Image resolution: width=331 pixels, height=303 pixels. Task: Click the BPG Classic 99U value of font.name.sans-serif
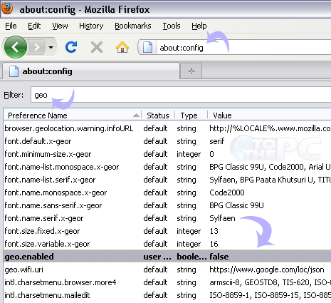pos(236,205)
